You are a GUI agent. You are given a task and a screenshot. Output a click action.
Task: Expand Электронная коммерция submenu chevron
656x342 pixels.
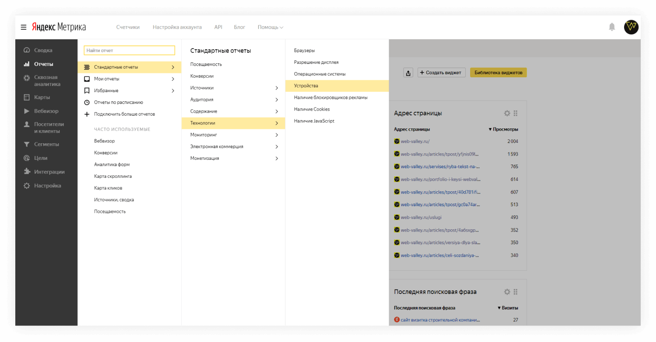pos(277,147)
